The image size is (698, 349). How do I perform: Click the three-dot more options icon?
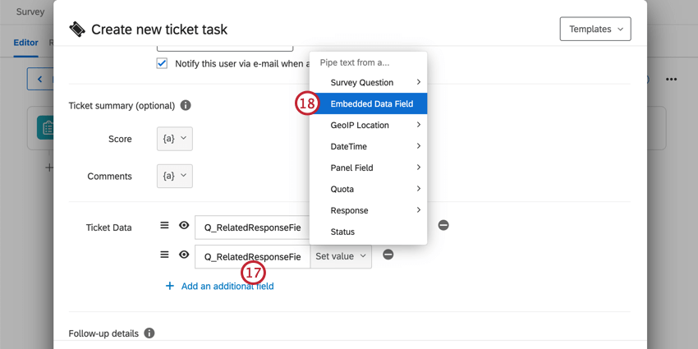671,79
